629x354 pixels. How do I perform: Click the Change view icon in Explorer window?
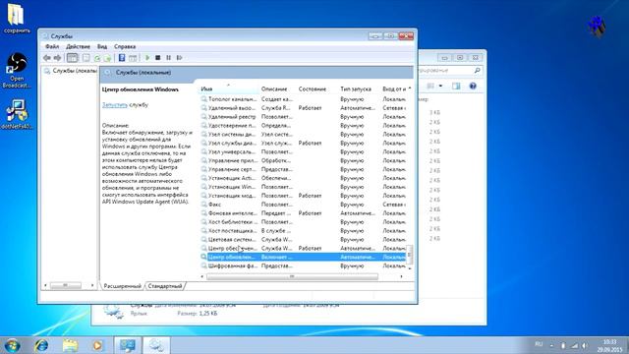click(x=430, y=86)
